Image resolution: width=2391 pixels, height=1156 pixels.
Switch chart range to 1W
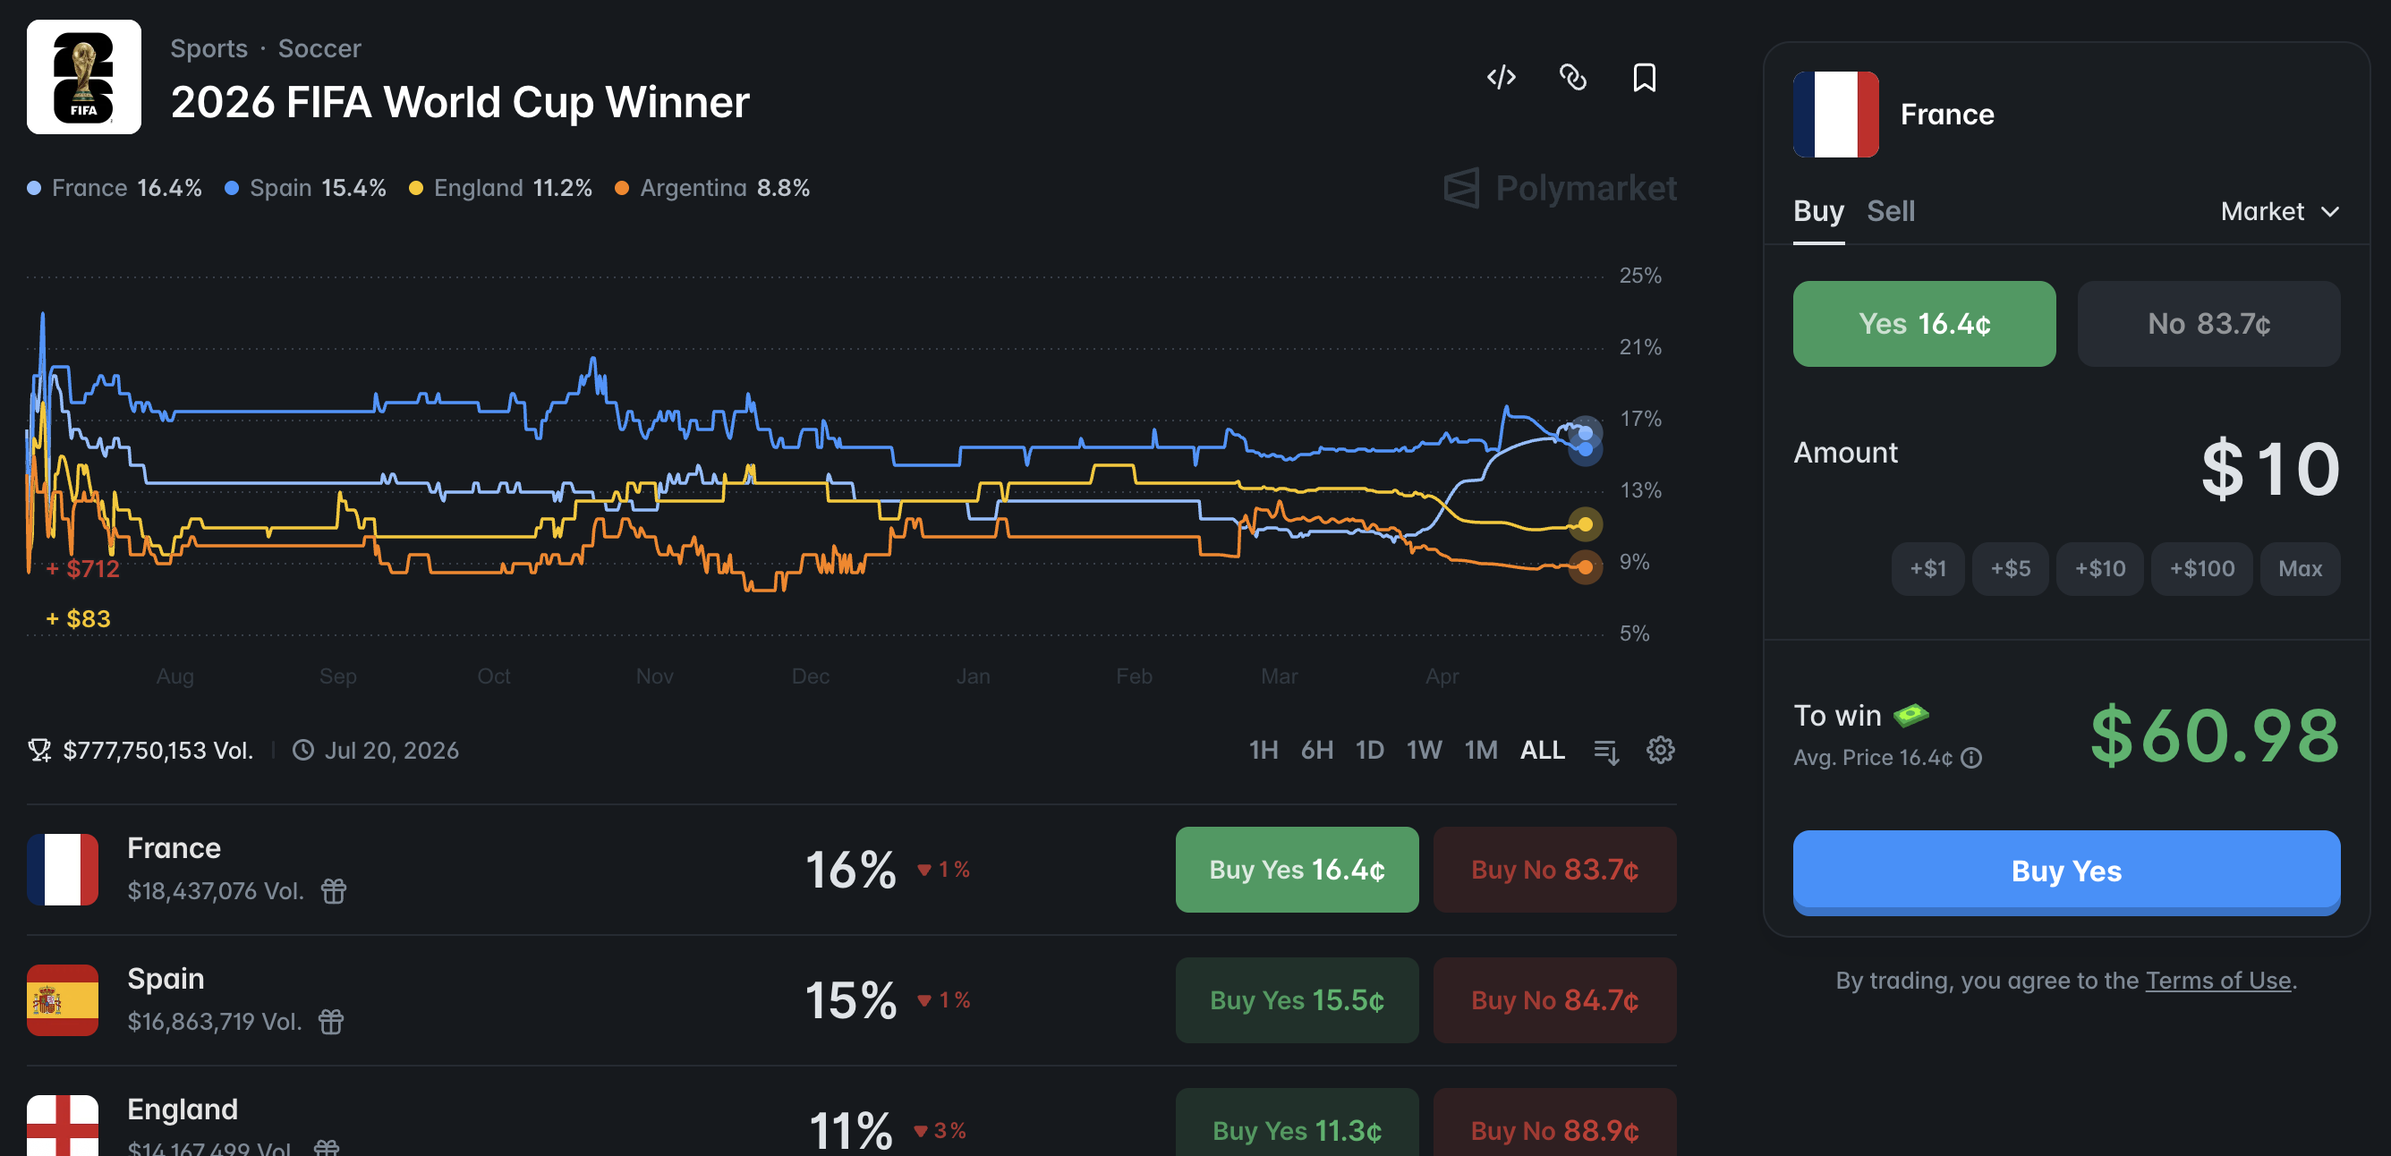tap(1423, 750)
